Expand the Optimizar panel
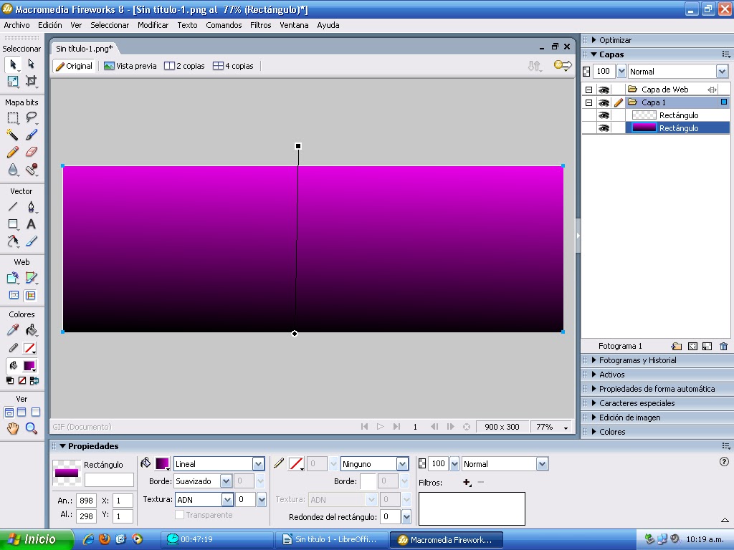 click(594, 40)
